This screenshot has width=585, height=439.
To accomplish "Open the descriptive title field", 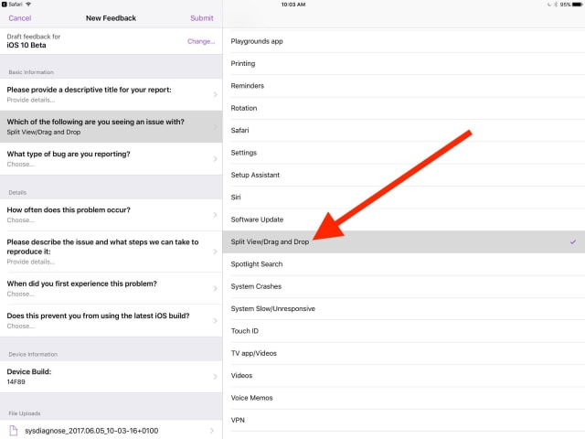I will [x=112, y=94].
